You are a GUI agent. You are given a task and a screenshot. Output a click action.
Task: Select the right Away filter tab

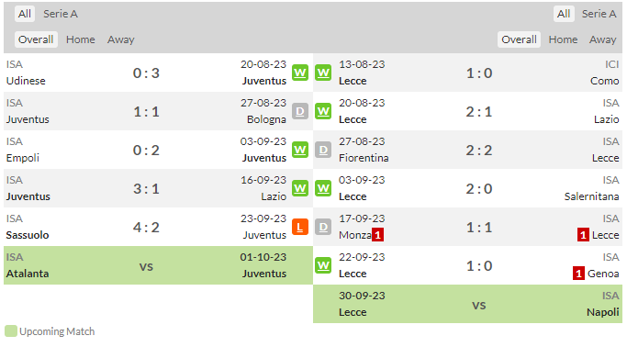pyautogui.click(x=602, y=39)
